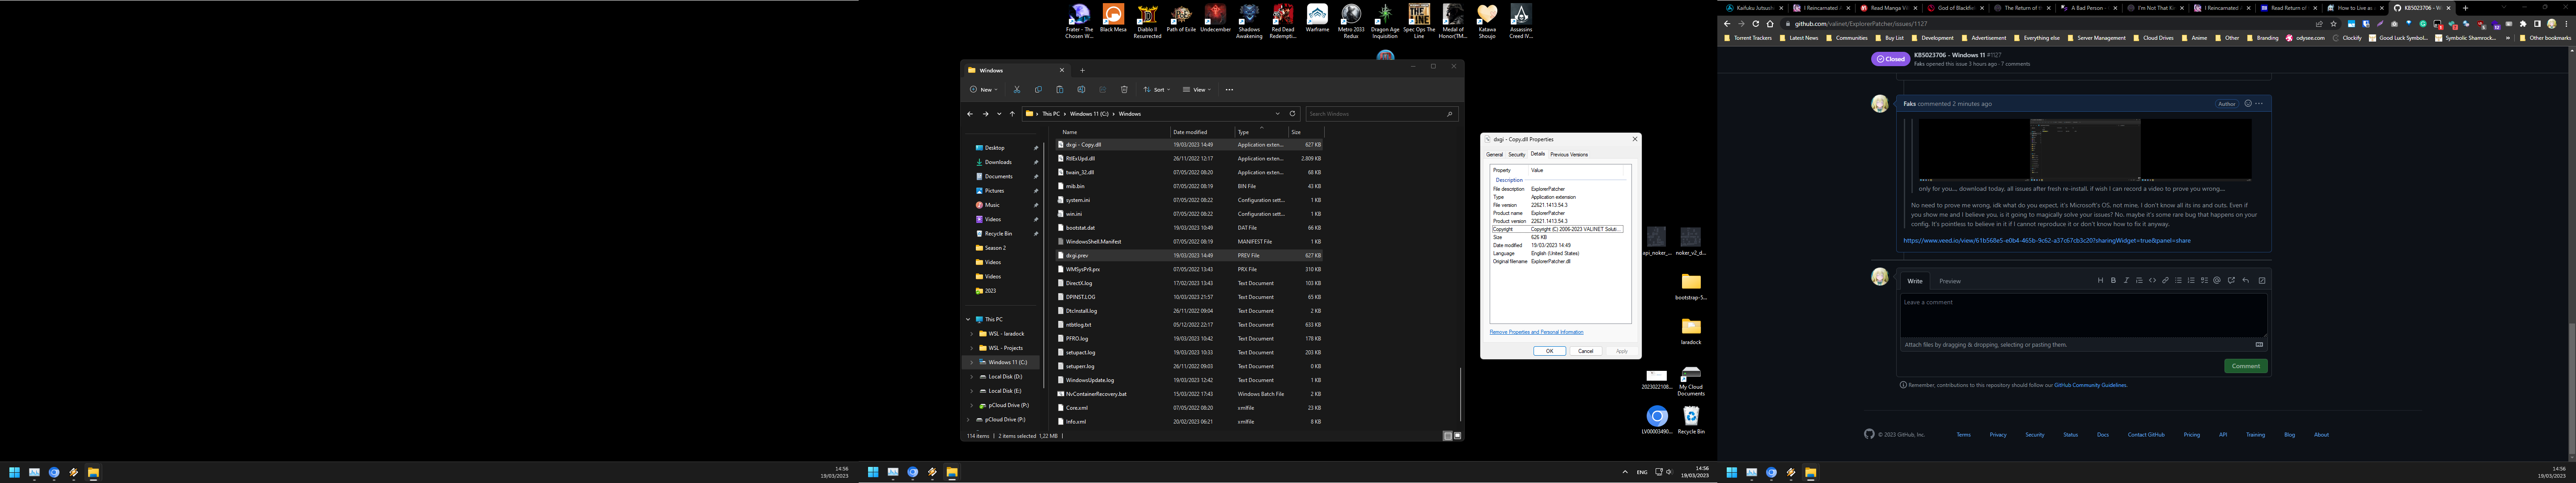
Task: Switch to Security tab in Properties dialog
Action: pos(1517,155)
